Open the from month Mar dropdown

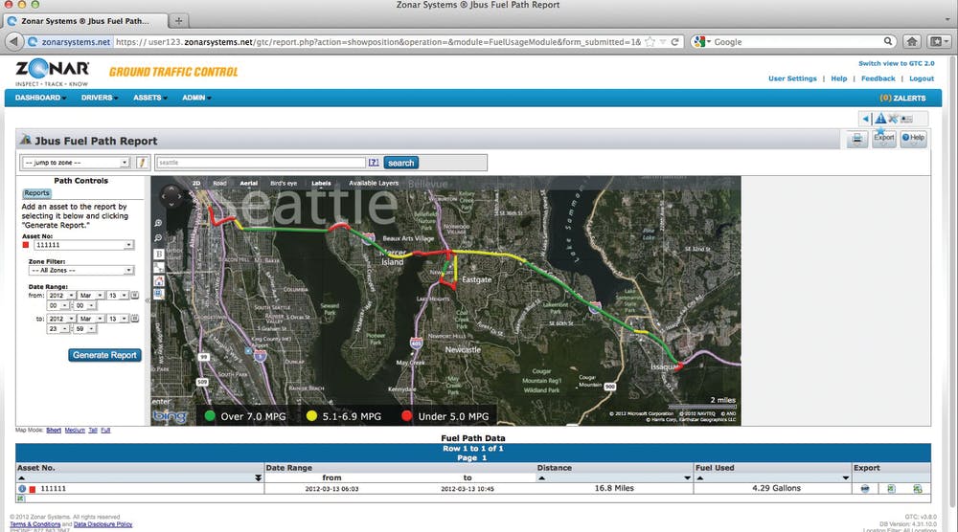pos(91,296)
